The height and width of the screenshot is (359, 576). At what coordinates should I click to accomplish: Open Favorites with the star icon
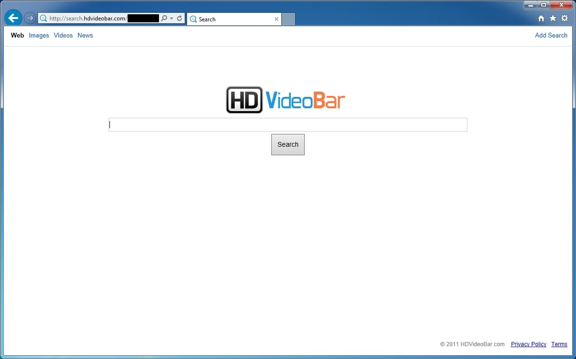pyautogui.click(x=553, y=19)
